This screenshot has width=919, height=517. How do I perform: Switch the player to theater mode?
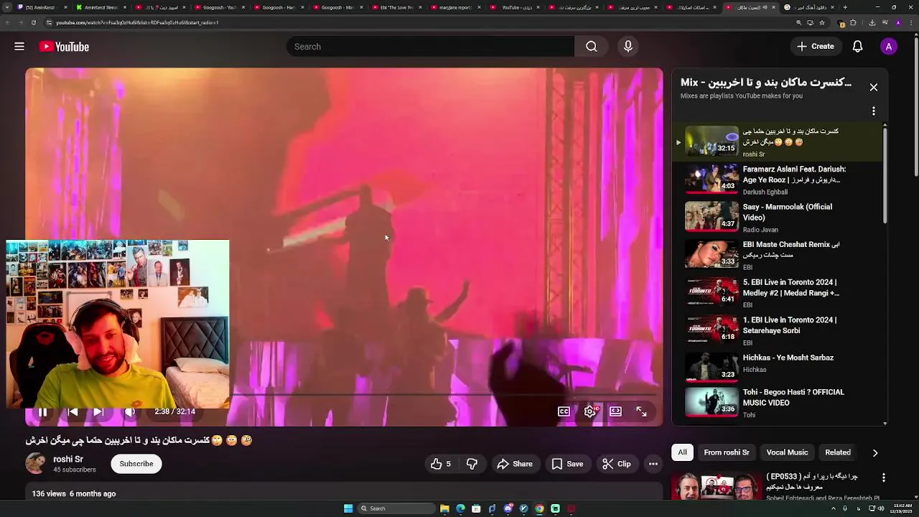[615, 411]
